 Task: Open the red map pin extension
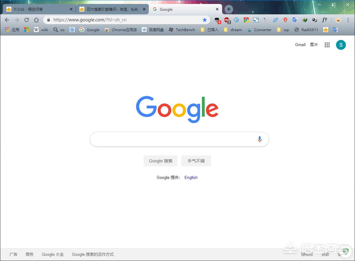click(285, 20)
